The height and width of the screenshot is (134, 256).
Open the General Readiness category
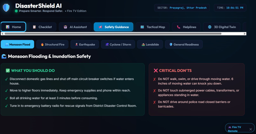tap(184, 44)
